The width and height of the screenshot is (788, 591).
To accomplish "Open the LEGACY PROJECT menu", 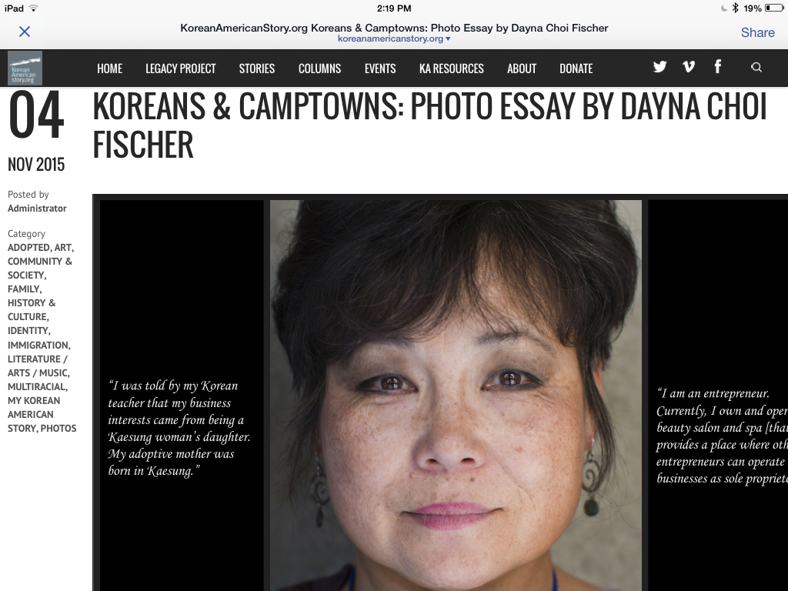I will [x=180, y=68].
